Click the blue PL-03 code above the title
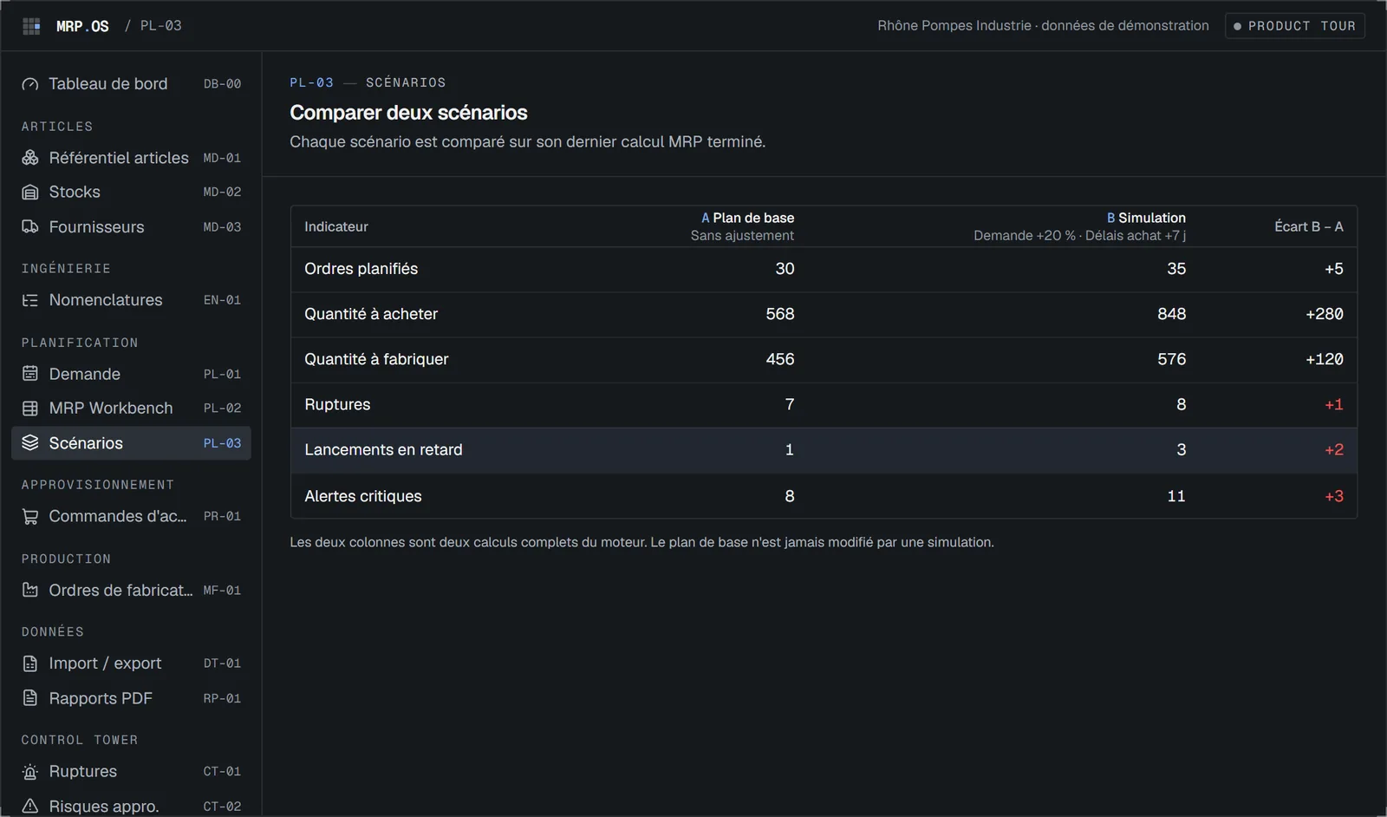 click(x=311, y=82)
